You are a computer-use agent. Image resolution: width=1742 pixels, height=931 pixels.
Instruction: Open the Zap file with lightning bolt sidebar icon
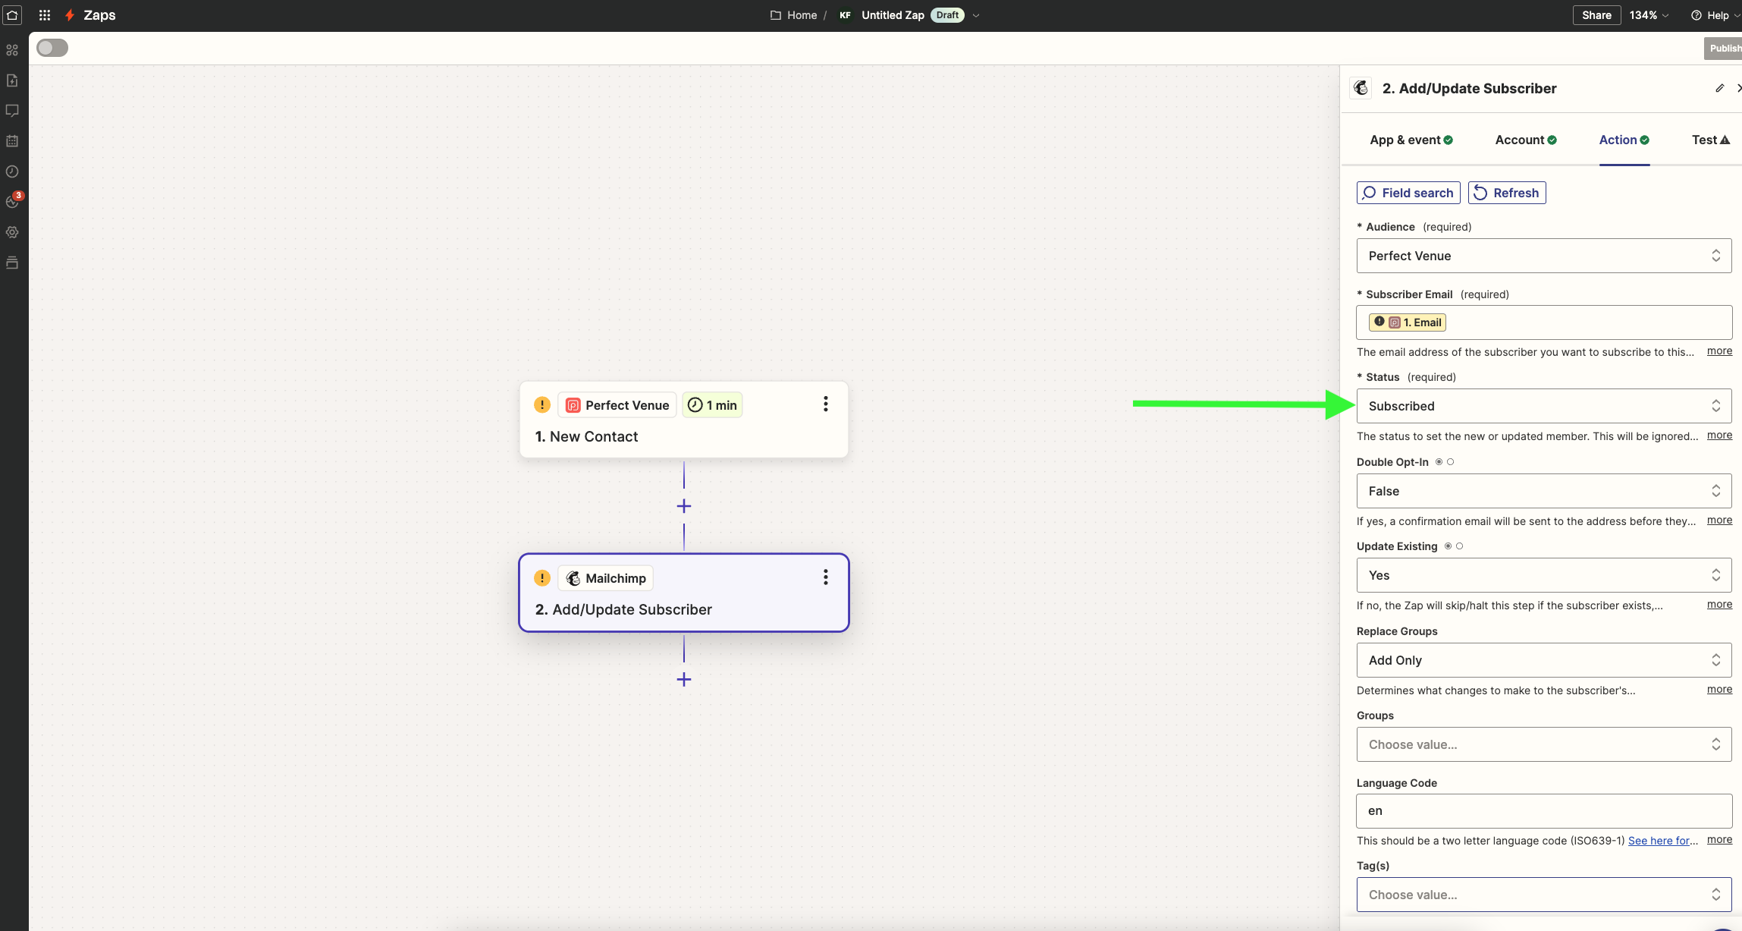(x=12, y=80)
